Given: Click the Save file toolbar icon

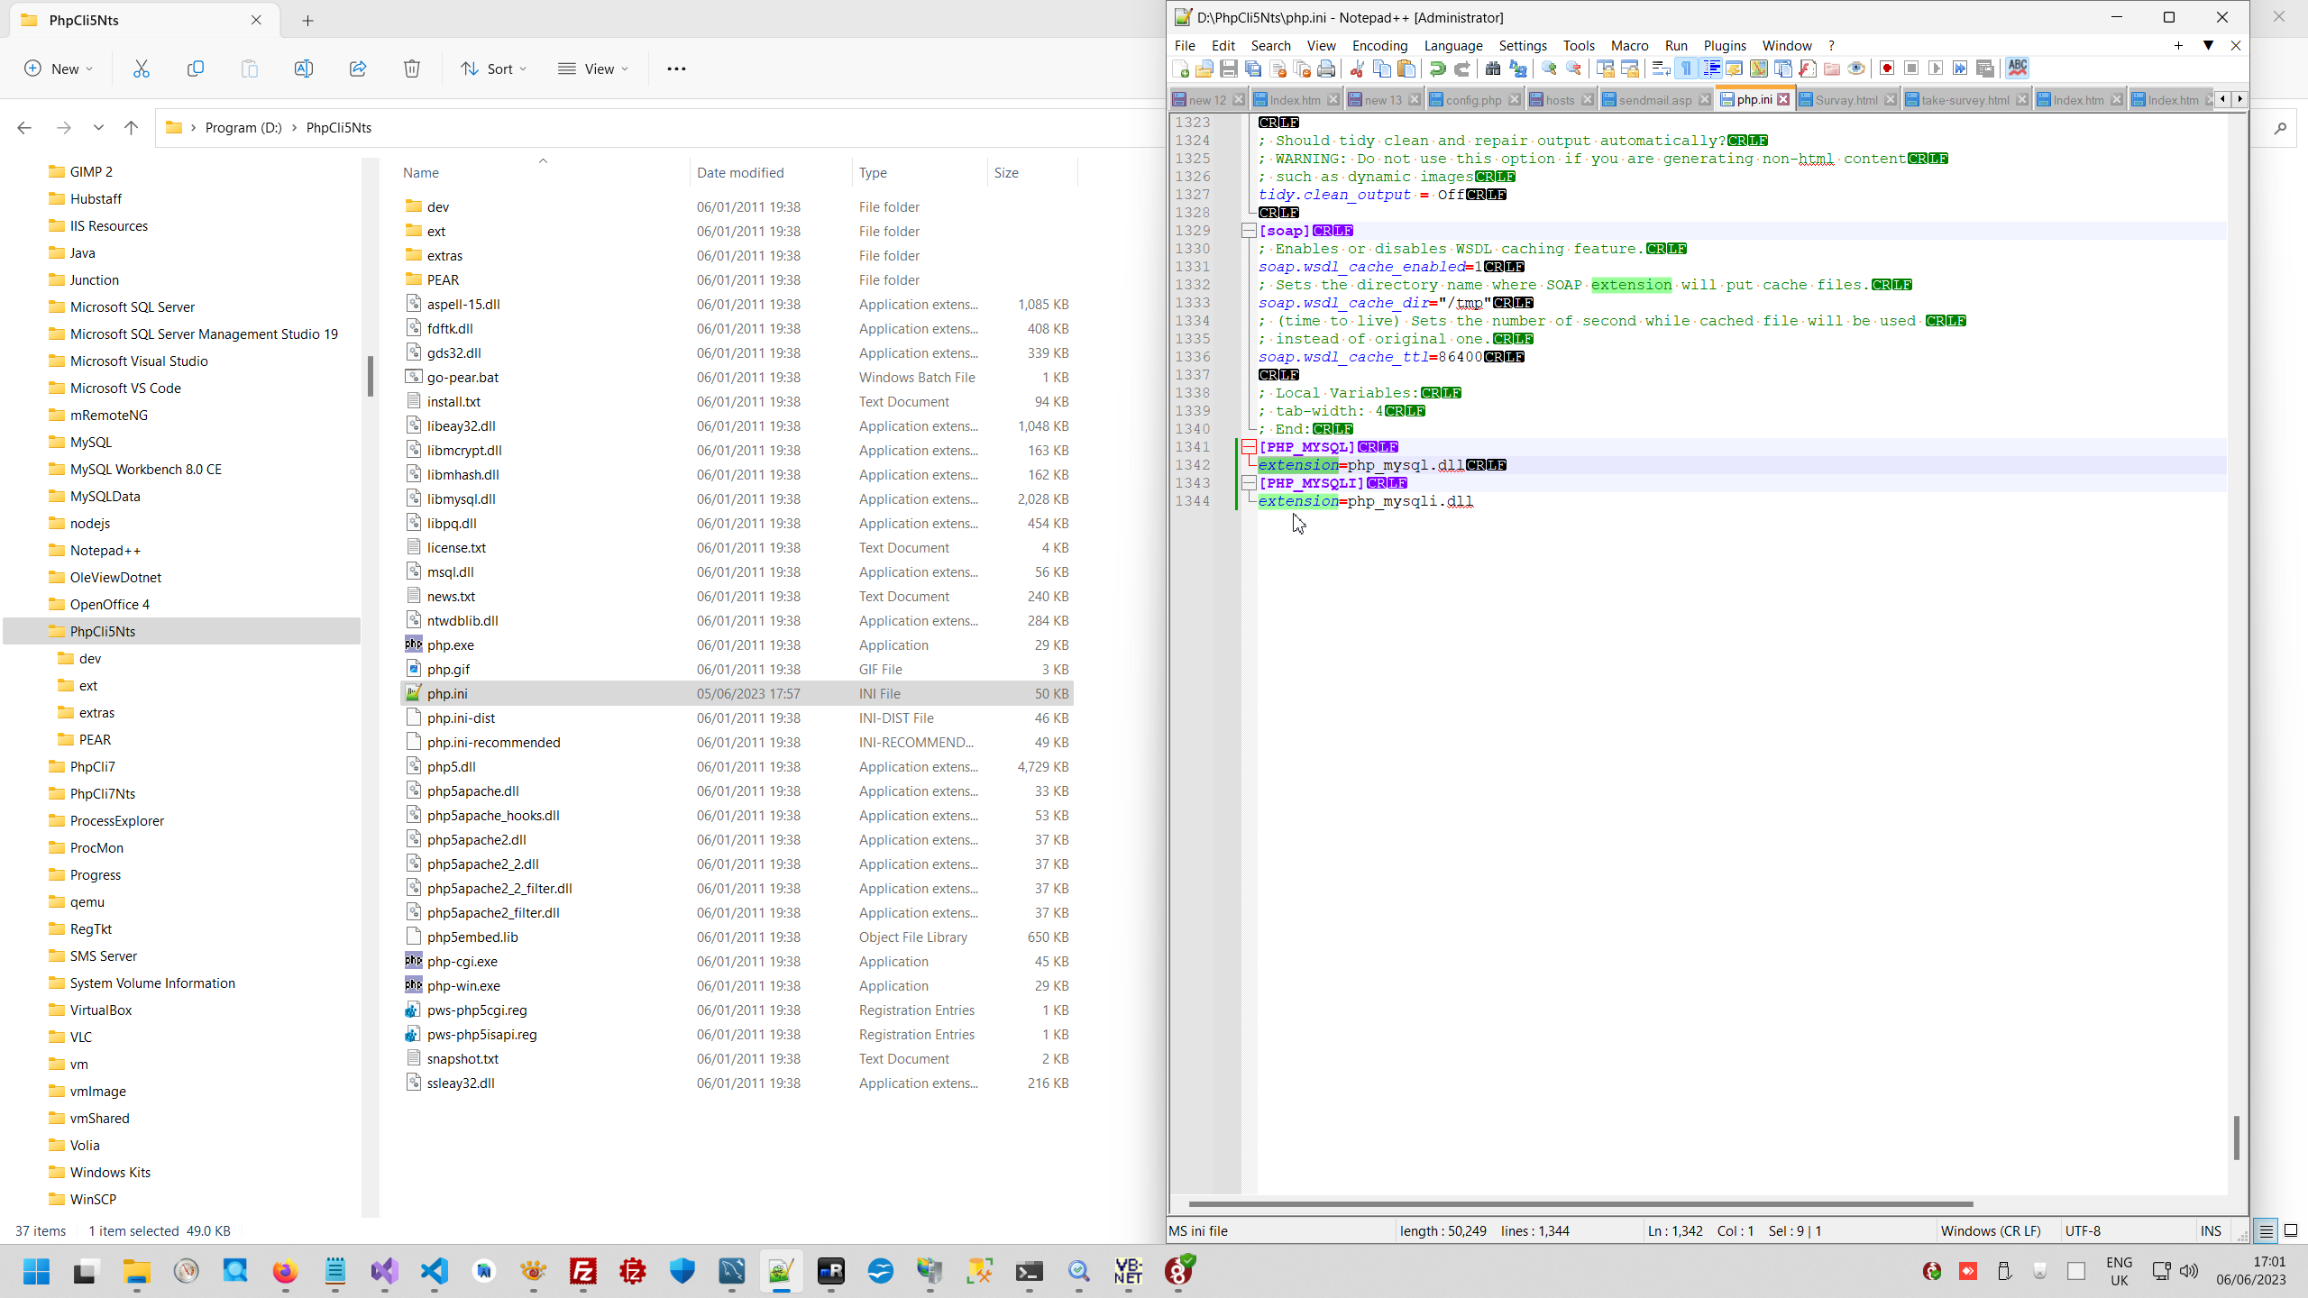Looking at the screenshot, I should click(1229, 69).
